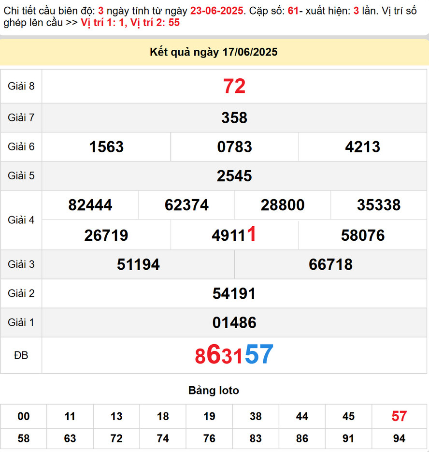
Task: Click loto cell 83
Action: 256,438
